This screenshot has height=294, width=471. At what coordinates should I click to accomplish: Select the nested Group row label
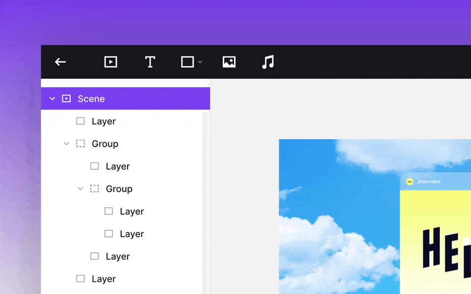tap(119, 189)
